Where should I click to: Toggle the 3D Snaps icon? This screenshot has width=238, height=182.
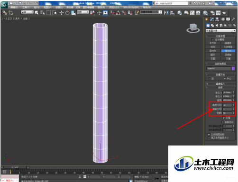point(112,13)
